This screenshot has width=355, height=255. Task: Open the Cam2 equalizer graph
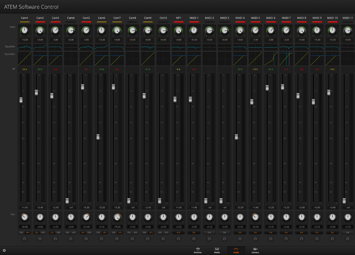click(x=40, y=47)
